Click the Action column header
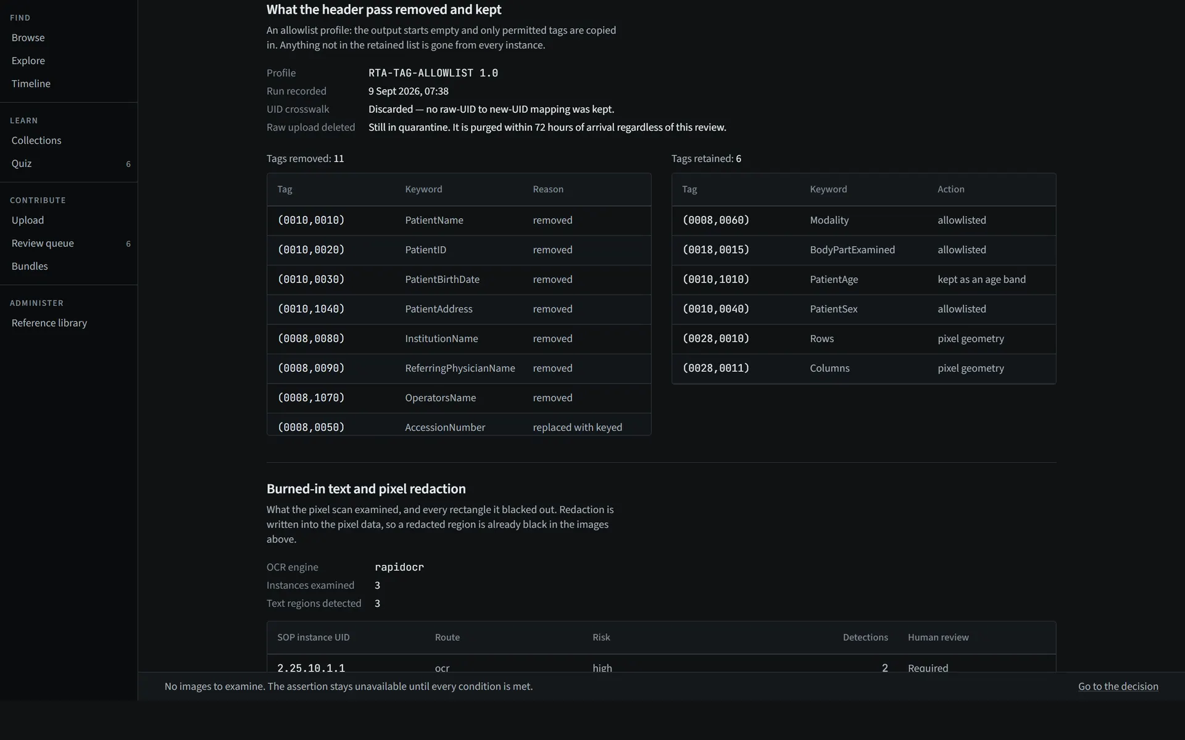 coord(951,189)
